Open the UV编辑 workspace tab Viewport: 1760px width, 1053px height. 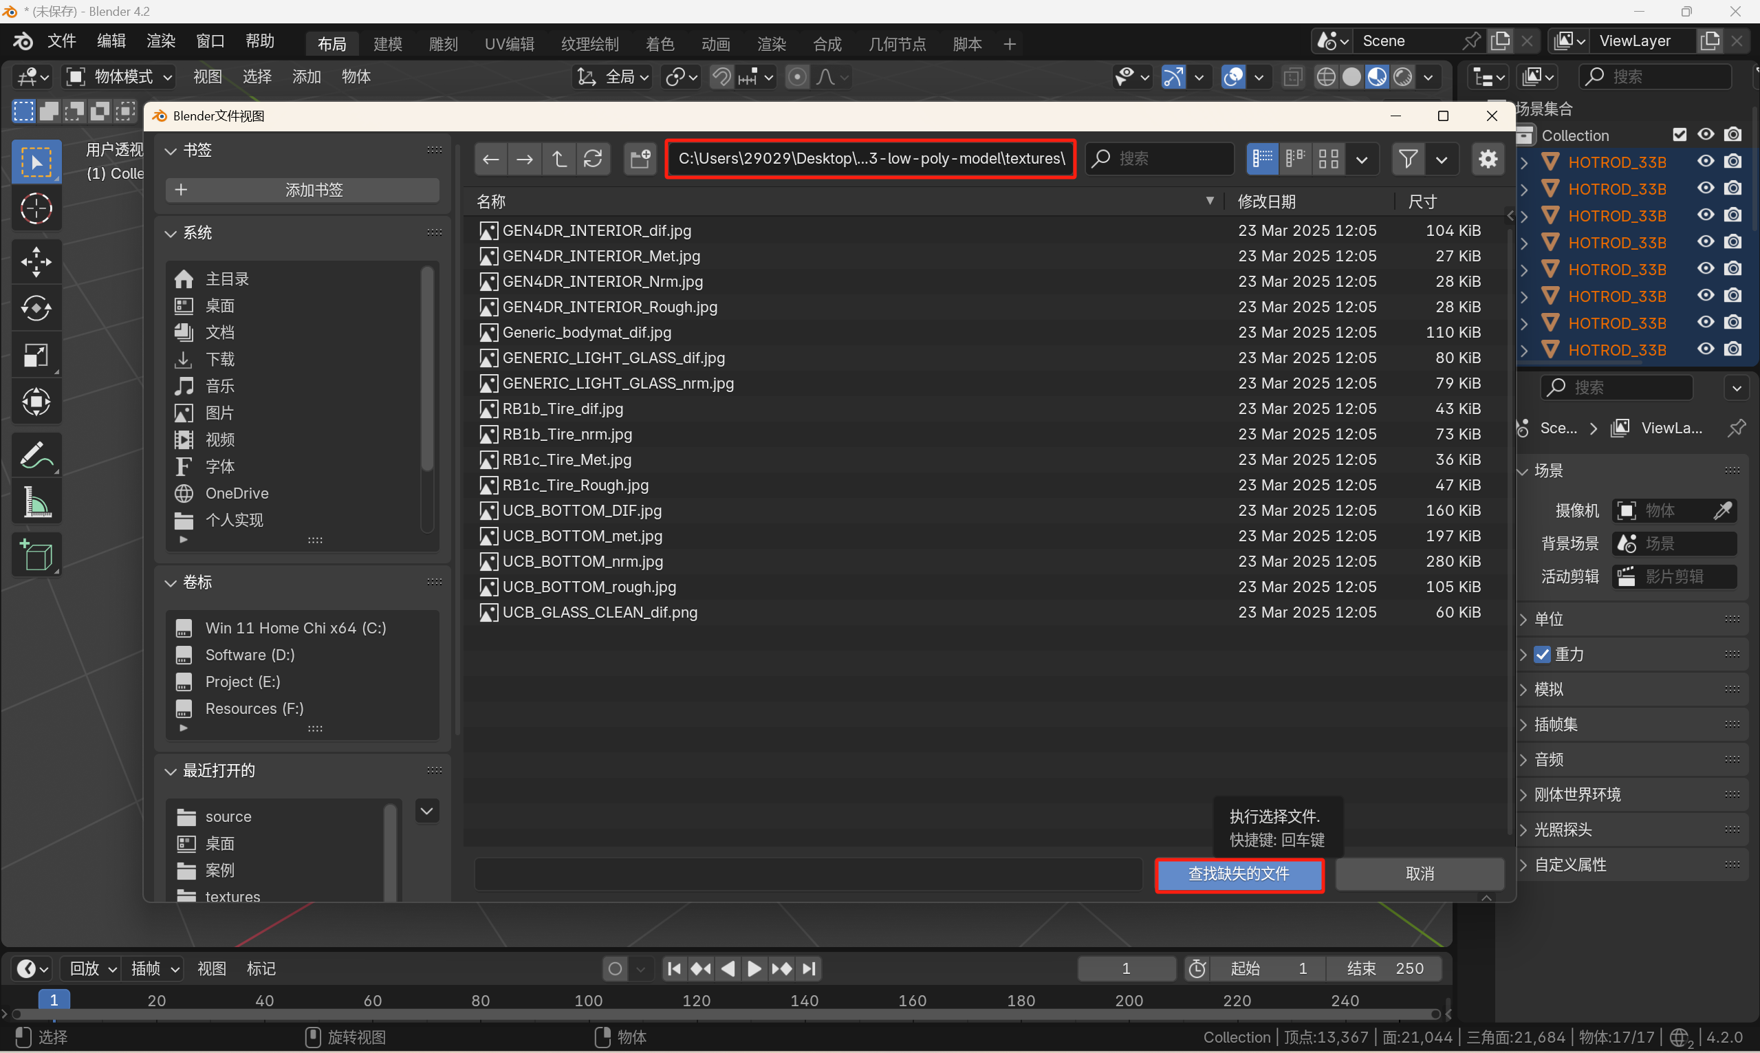(509, 44)
